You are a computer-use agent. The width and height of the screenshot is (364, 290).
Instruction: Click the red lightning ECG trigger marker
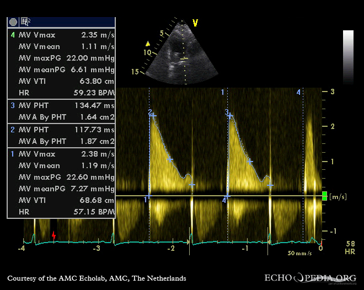[53, 235]
